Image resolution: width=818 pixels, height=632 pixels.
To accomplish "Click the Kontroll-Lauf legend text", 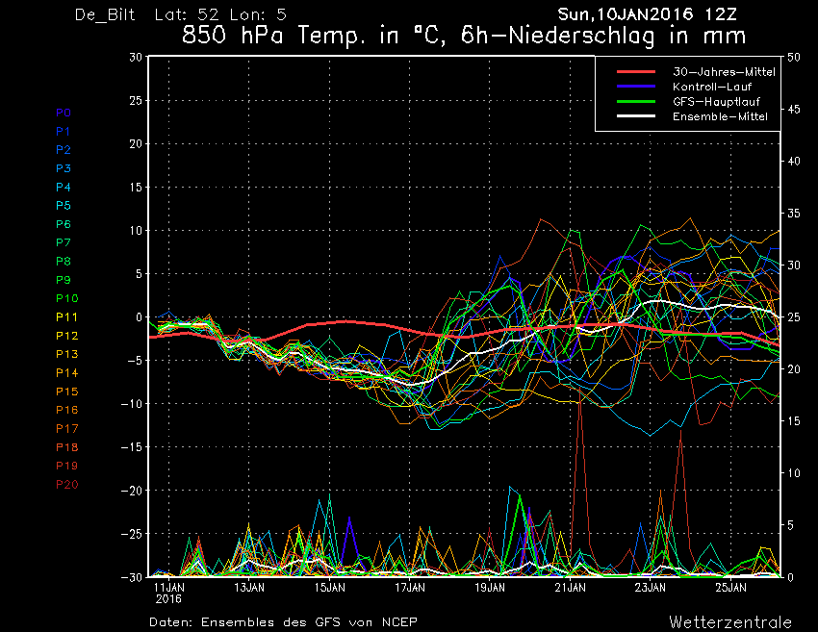I will click(711, 87).
